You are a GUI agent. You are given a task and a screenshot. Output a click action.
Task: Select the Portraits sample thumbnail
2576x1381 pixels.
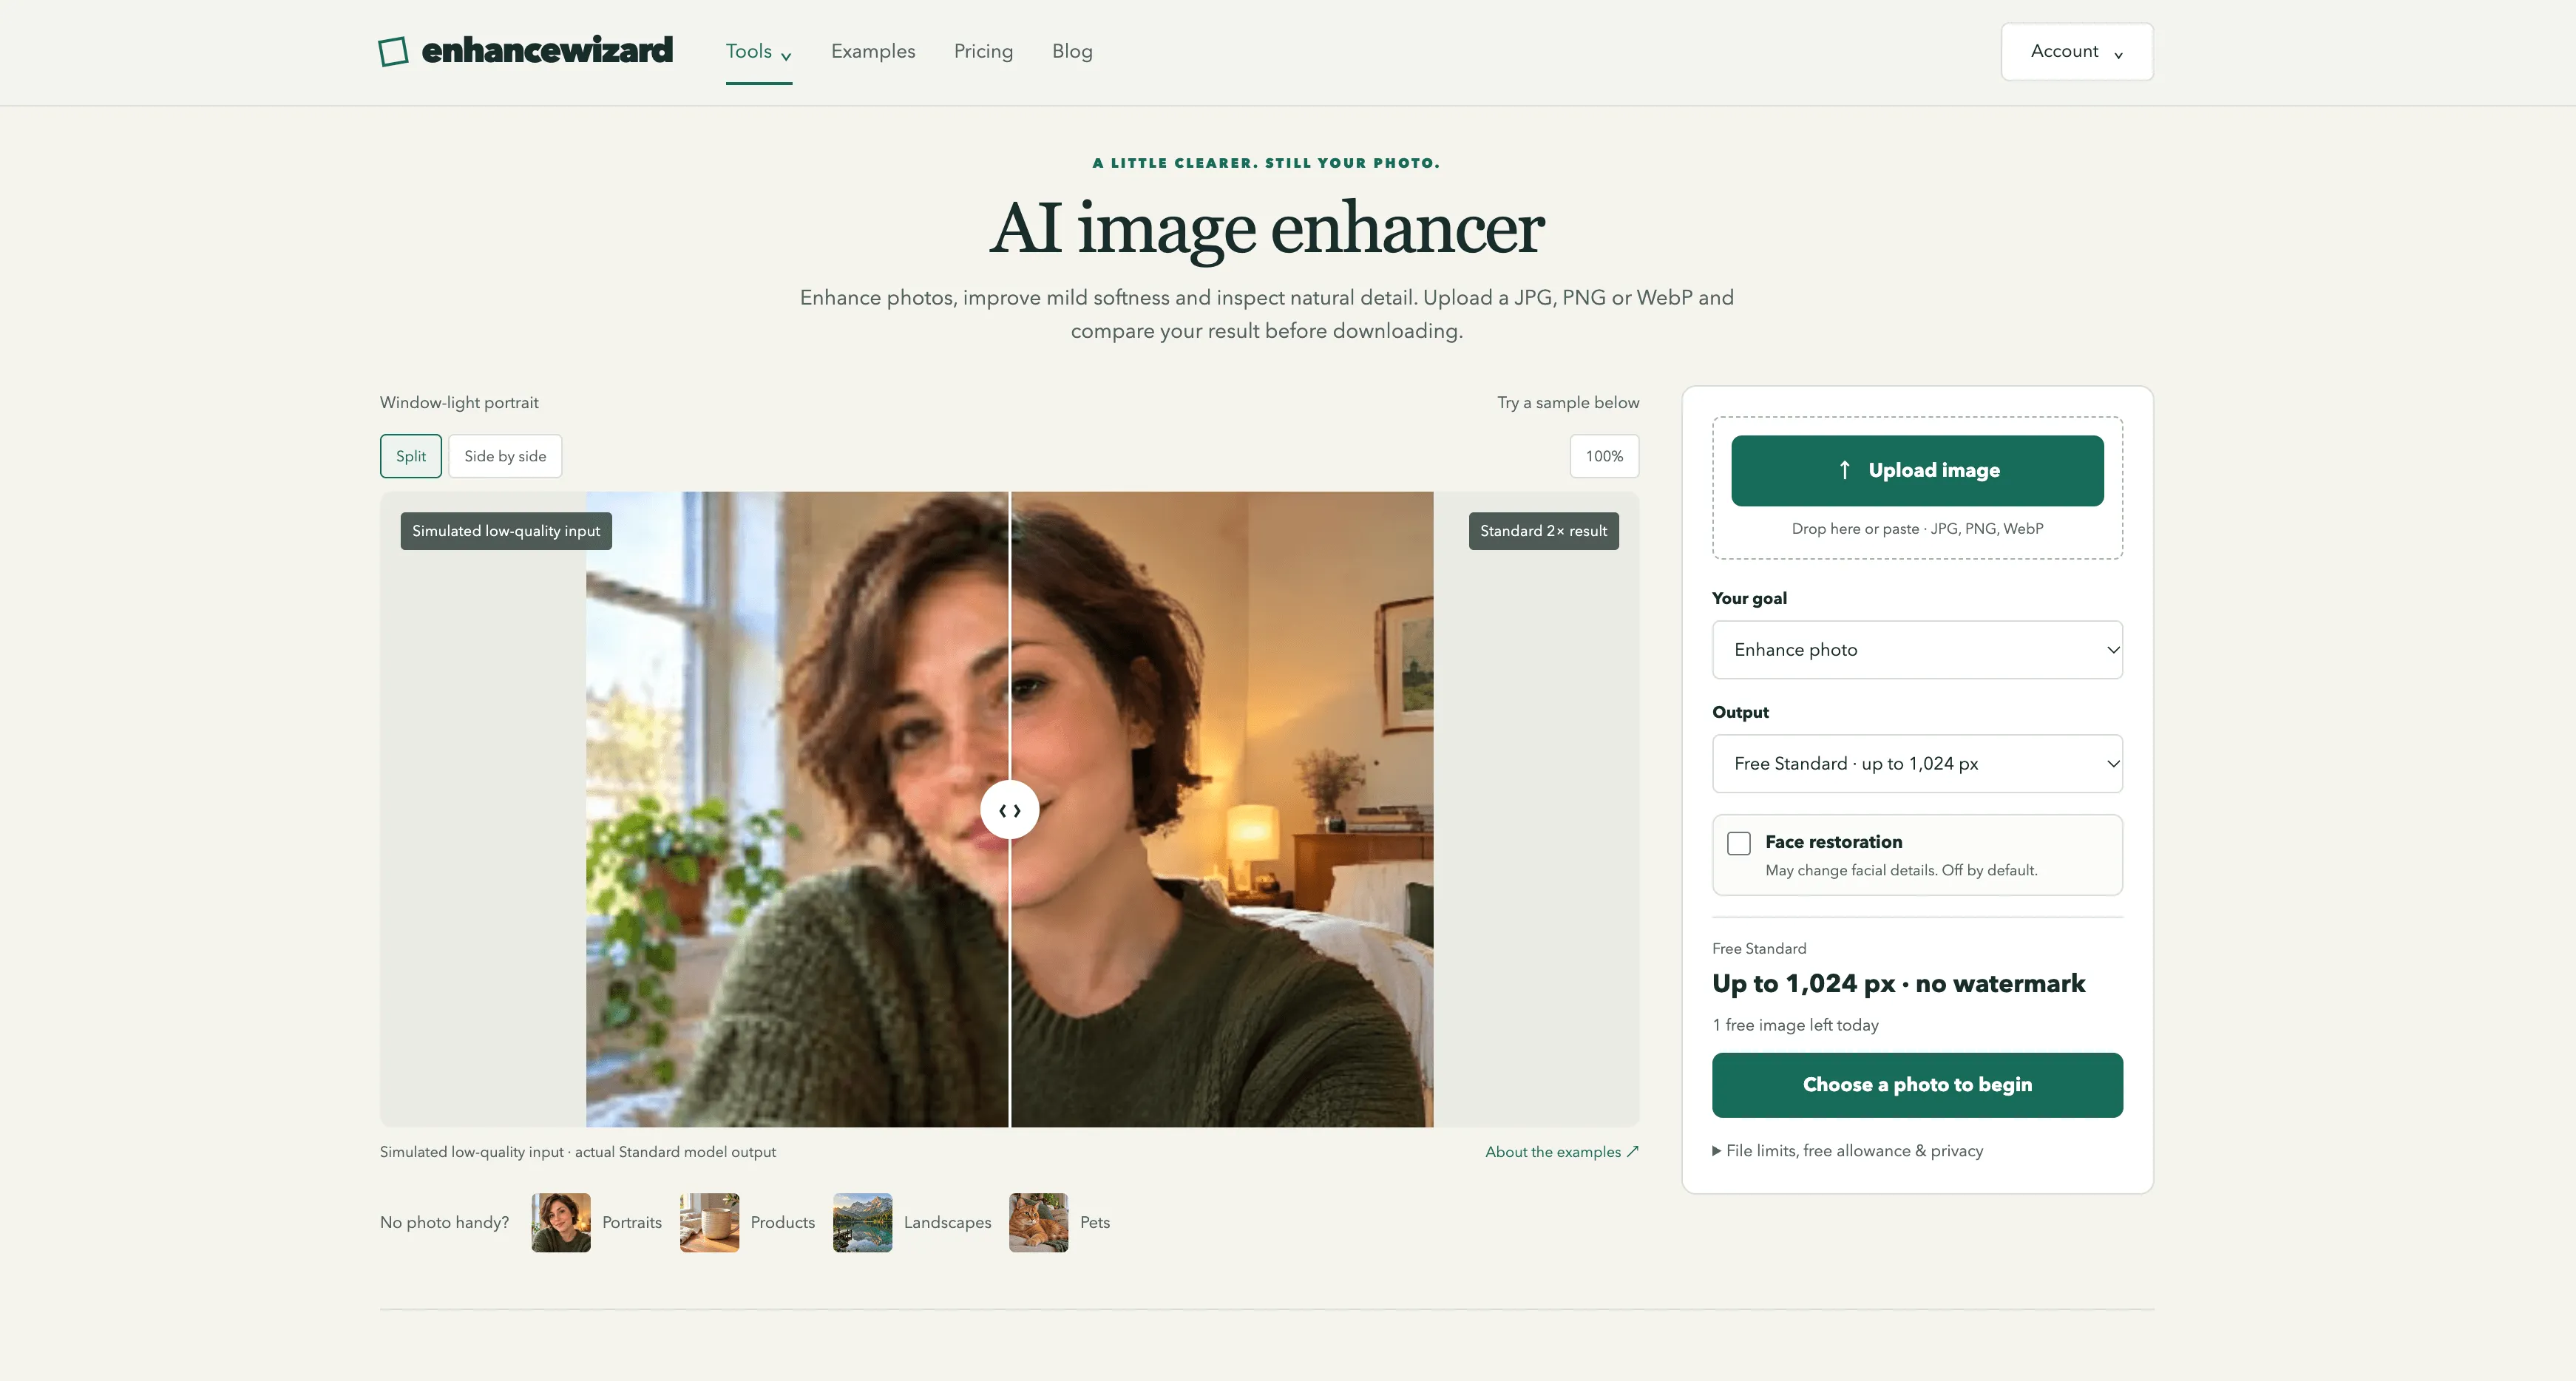561,1222
